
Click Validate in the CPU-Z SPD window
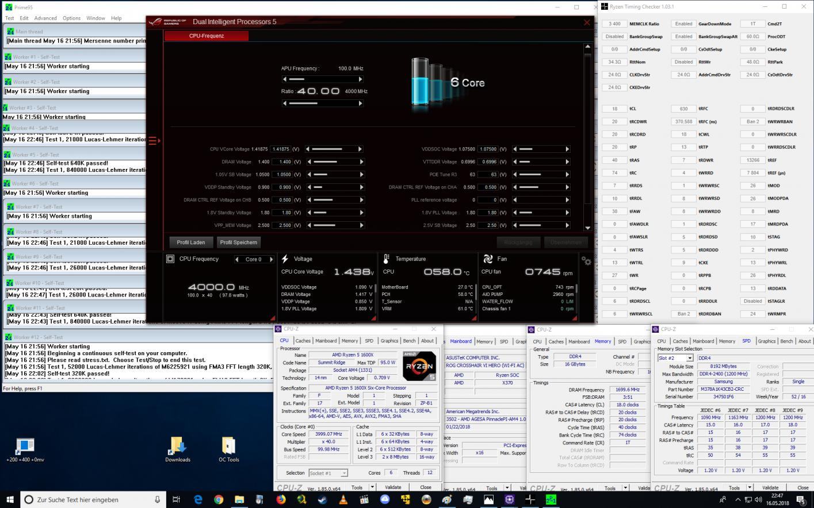(x=770, y=488)
